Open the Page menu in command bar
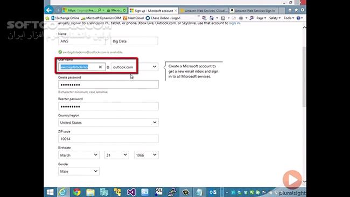This screenshot has width=350, height=197. point(261,18)
